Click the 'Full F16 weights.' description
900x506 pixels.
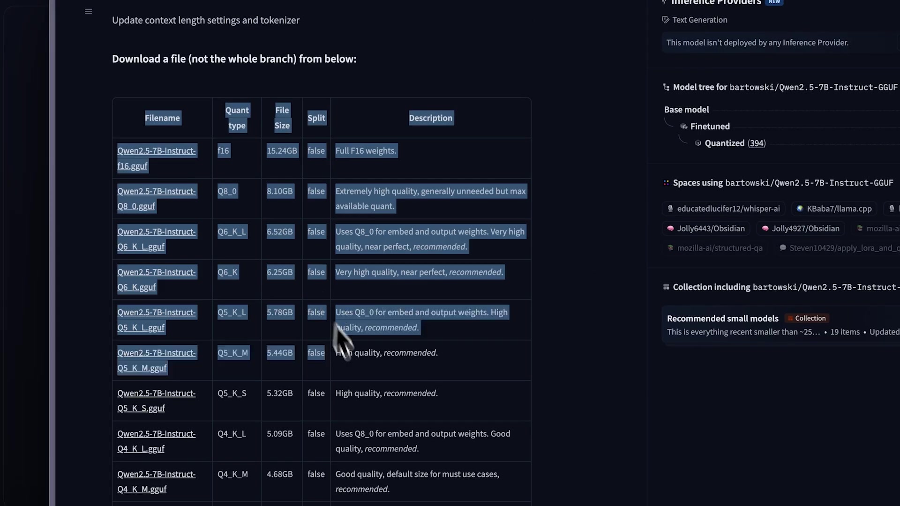tap(366, 151)
